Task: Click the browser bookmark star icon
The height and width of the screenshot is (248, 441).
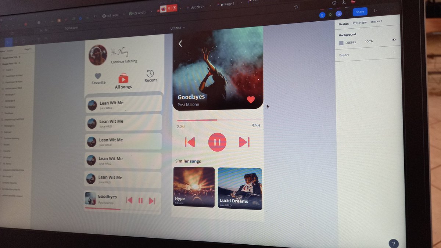Action: click(x=296, y=7)
